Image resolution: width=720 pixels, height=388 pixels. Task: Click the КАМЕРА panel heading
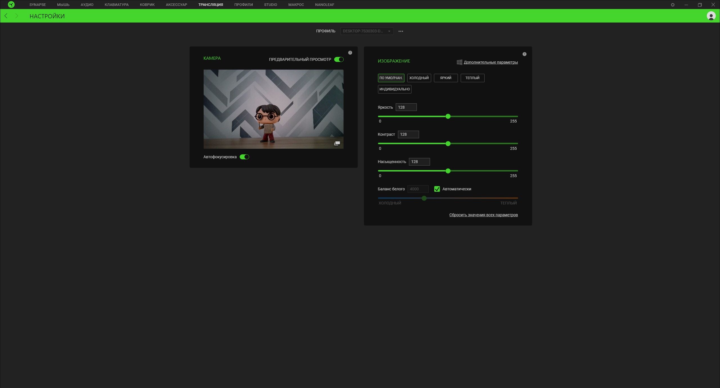click(x=212, y=58)
